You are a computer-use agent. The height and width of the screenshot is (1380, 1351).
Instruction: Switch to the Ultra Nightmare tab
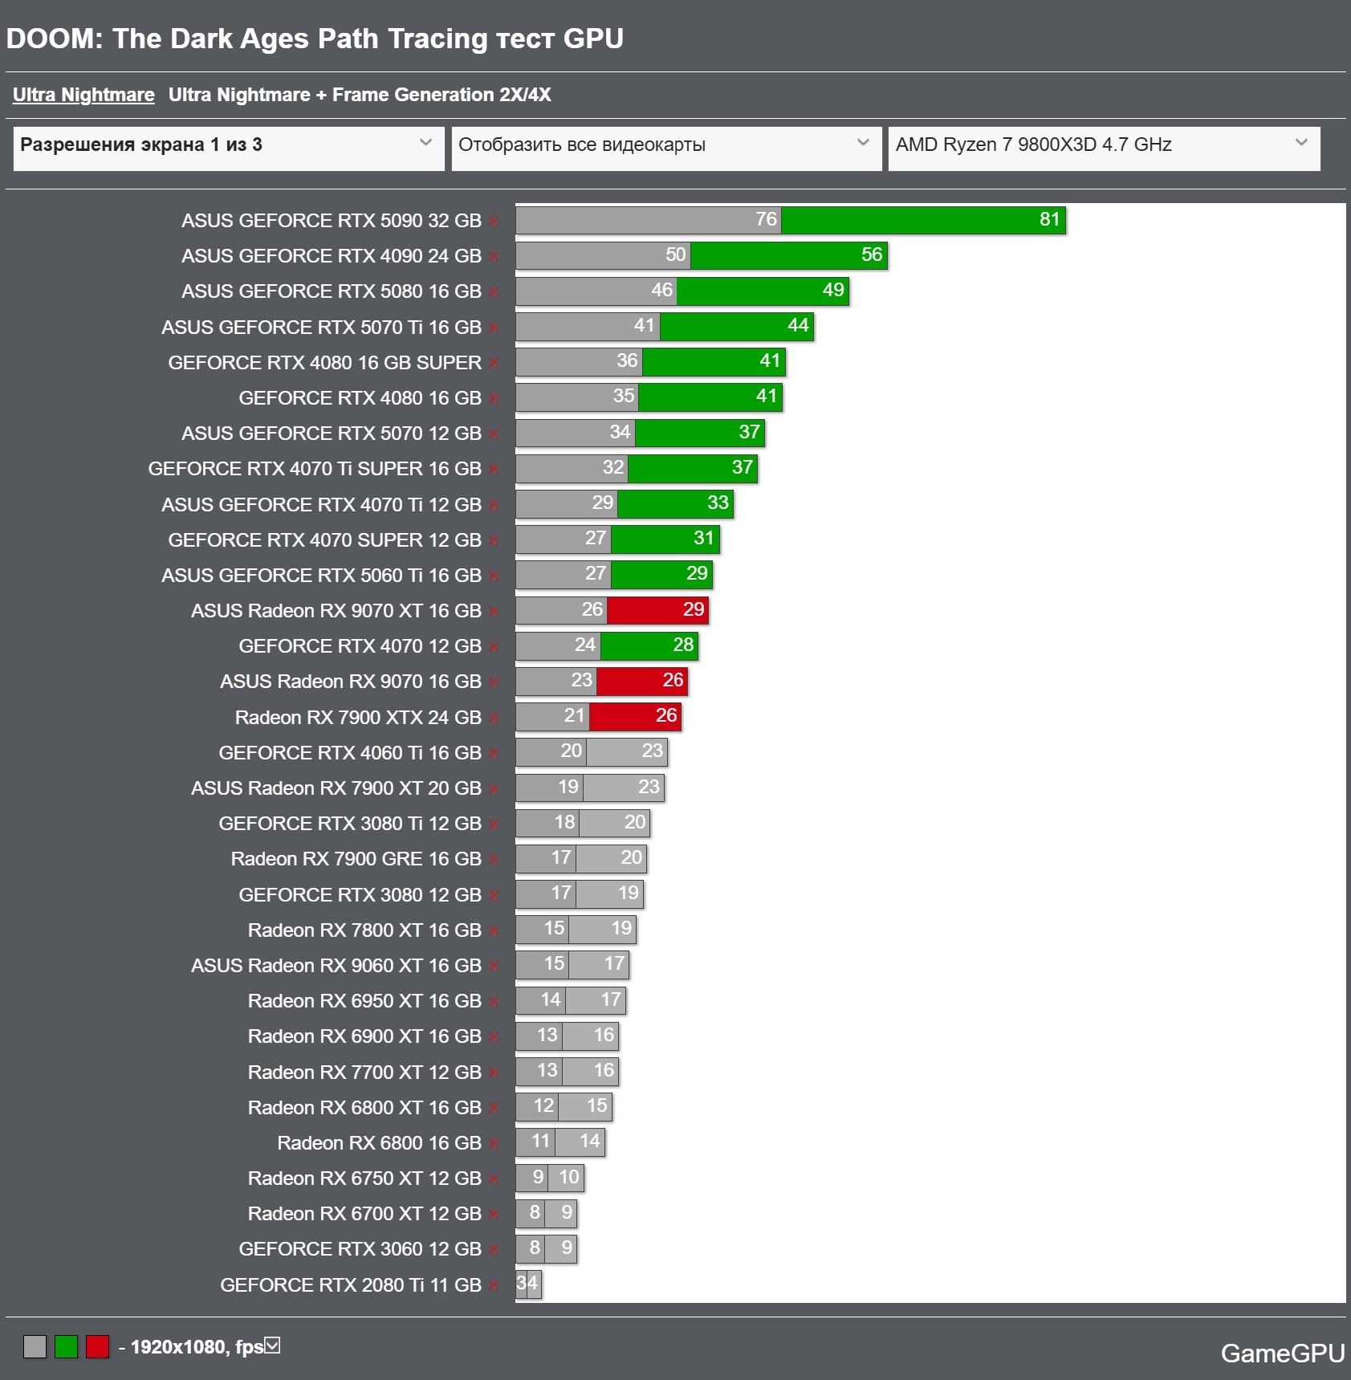tap(83, 95)
